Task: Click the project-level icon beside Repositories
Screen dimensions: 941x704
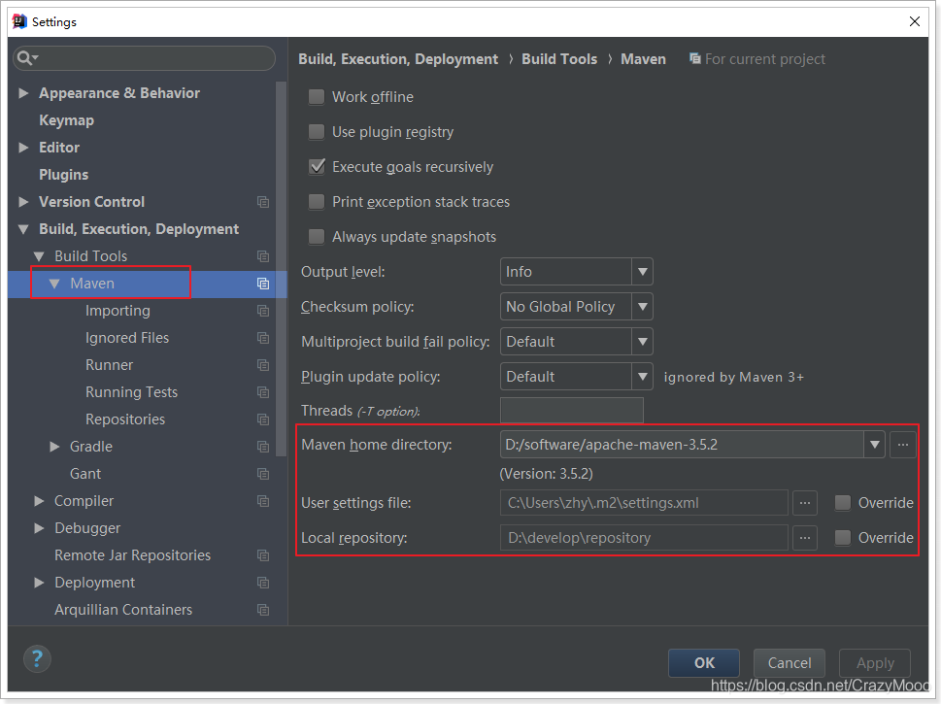Action: 263,419
